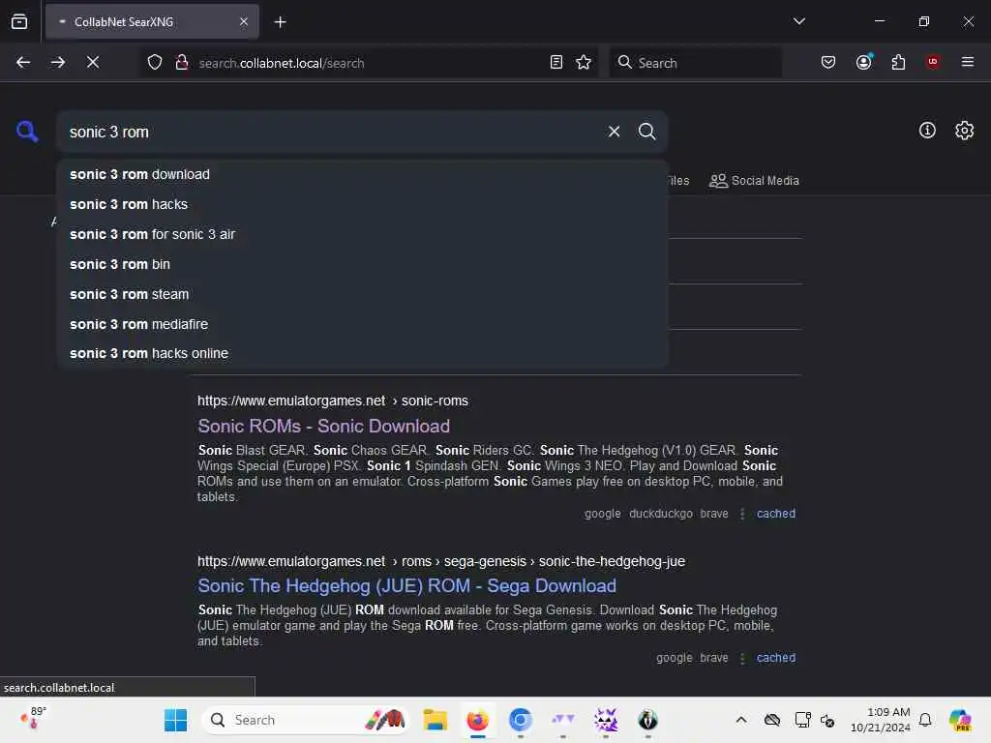This screenshot has width=991, height=743.
Task: Save page to Pocket
Action: (x=828, y=62)
